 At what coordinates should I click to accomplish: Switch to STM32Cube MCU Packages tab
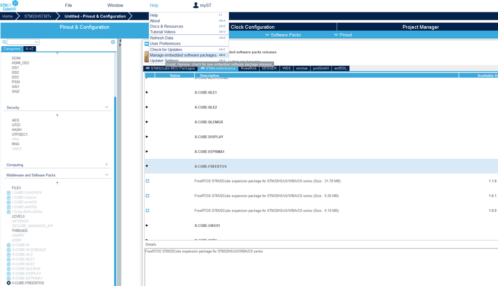click(x=170, y=69)
